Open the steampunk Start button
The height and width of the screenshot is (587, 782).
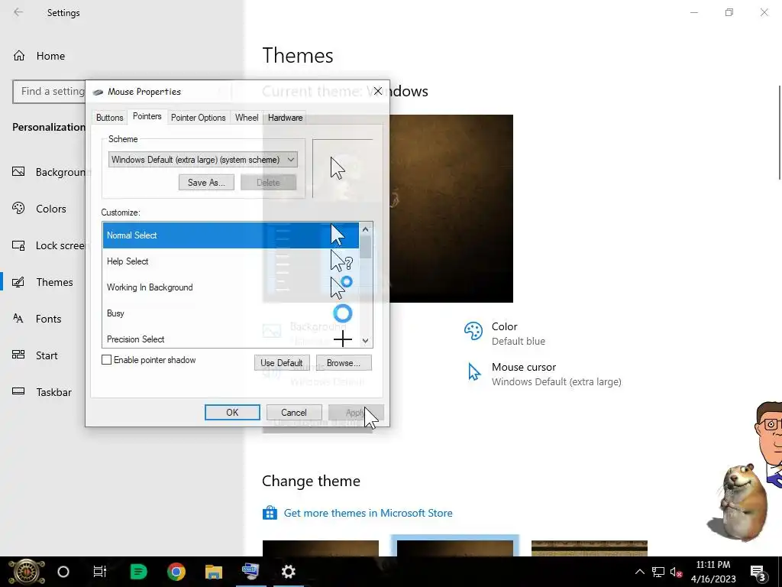coord(27,572)
